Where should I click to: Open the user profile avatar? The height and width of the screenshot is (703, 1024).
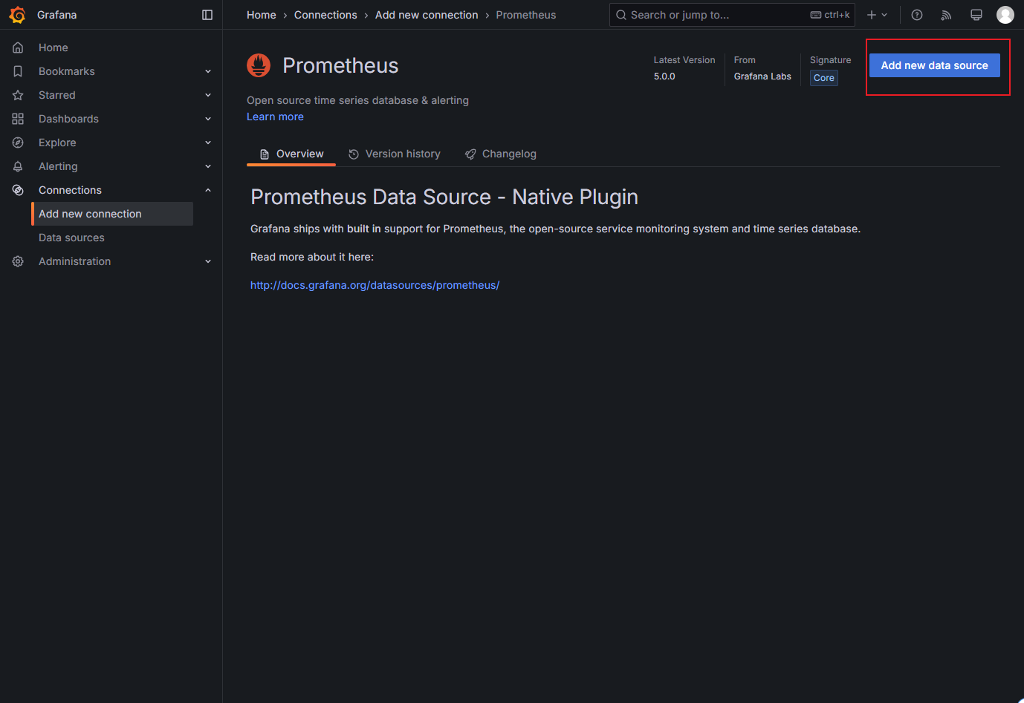pyautogui.click(x=1005, y=15)
